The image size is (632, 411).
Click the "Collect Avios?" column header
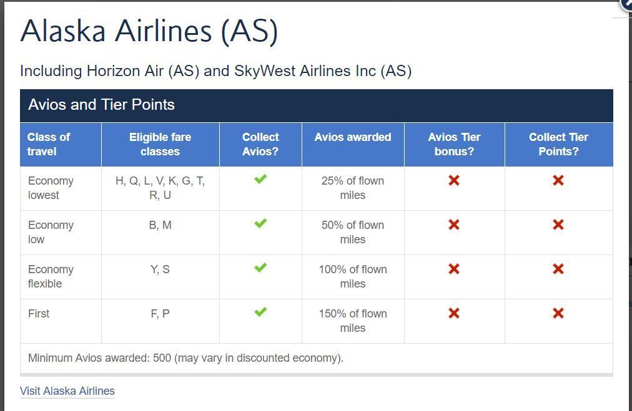click(x=260, y=144)
